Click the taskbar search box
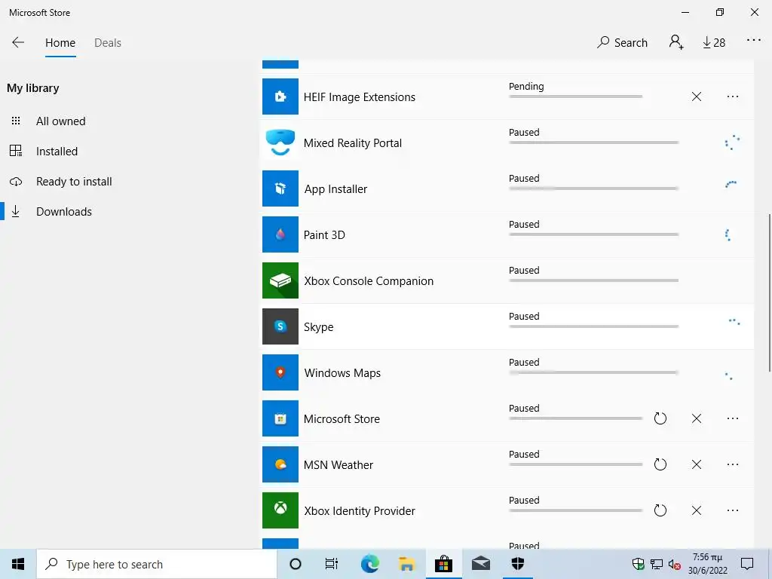This screenshot has height=579, width=772. (157, 564)
